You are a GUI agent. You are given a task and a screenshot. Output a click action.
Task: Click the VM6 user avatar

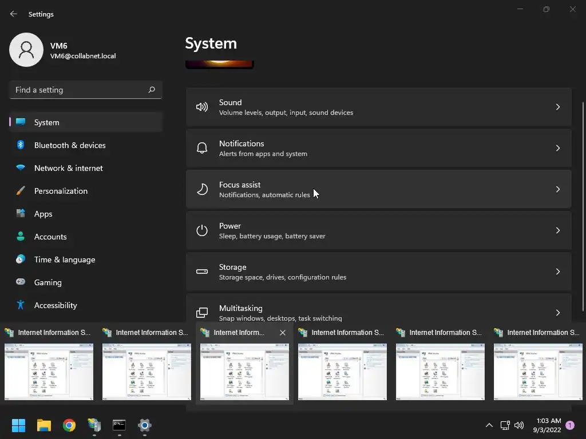coord(26,50)
